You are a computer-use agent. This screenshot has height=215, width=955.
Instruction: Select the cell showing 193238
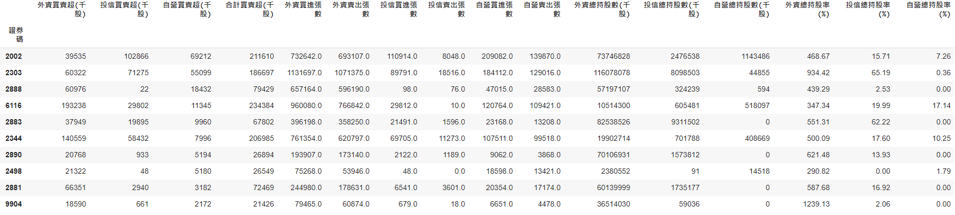74,105
